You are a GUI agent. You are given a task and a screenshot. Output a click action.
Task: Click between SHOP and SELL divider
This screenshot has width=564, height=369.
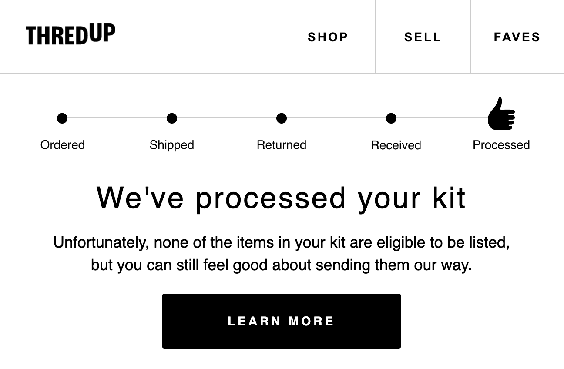point(375,37)
